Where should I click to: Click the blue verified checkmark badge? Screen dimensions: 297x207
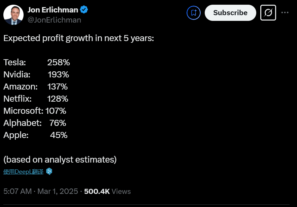tap(84, 10)
